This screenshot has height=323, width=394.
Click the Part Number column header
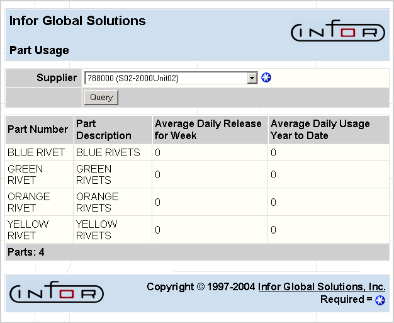(x=38, y=130)
